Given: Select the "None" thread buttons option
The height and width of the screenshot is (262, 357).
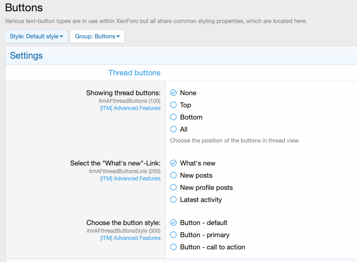Looking at the screenshot, I should click(x=173, y=93).
